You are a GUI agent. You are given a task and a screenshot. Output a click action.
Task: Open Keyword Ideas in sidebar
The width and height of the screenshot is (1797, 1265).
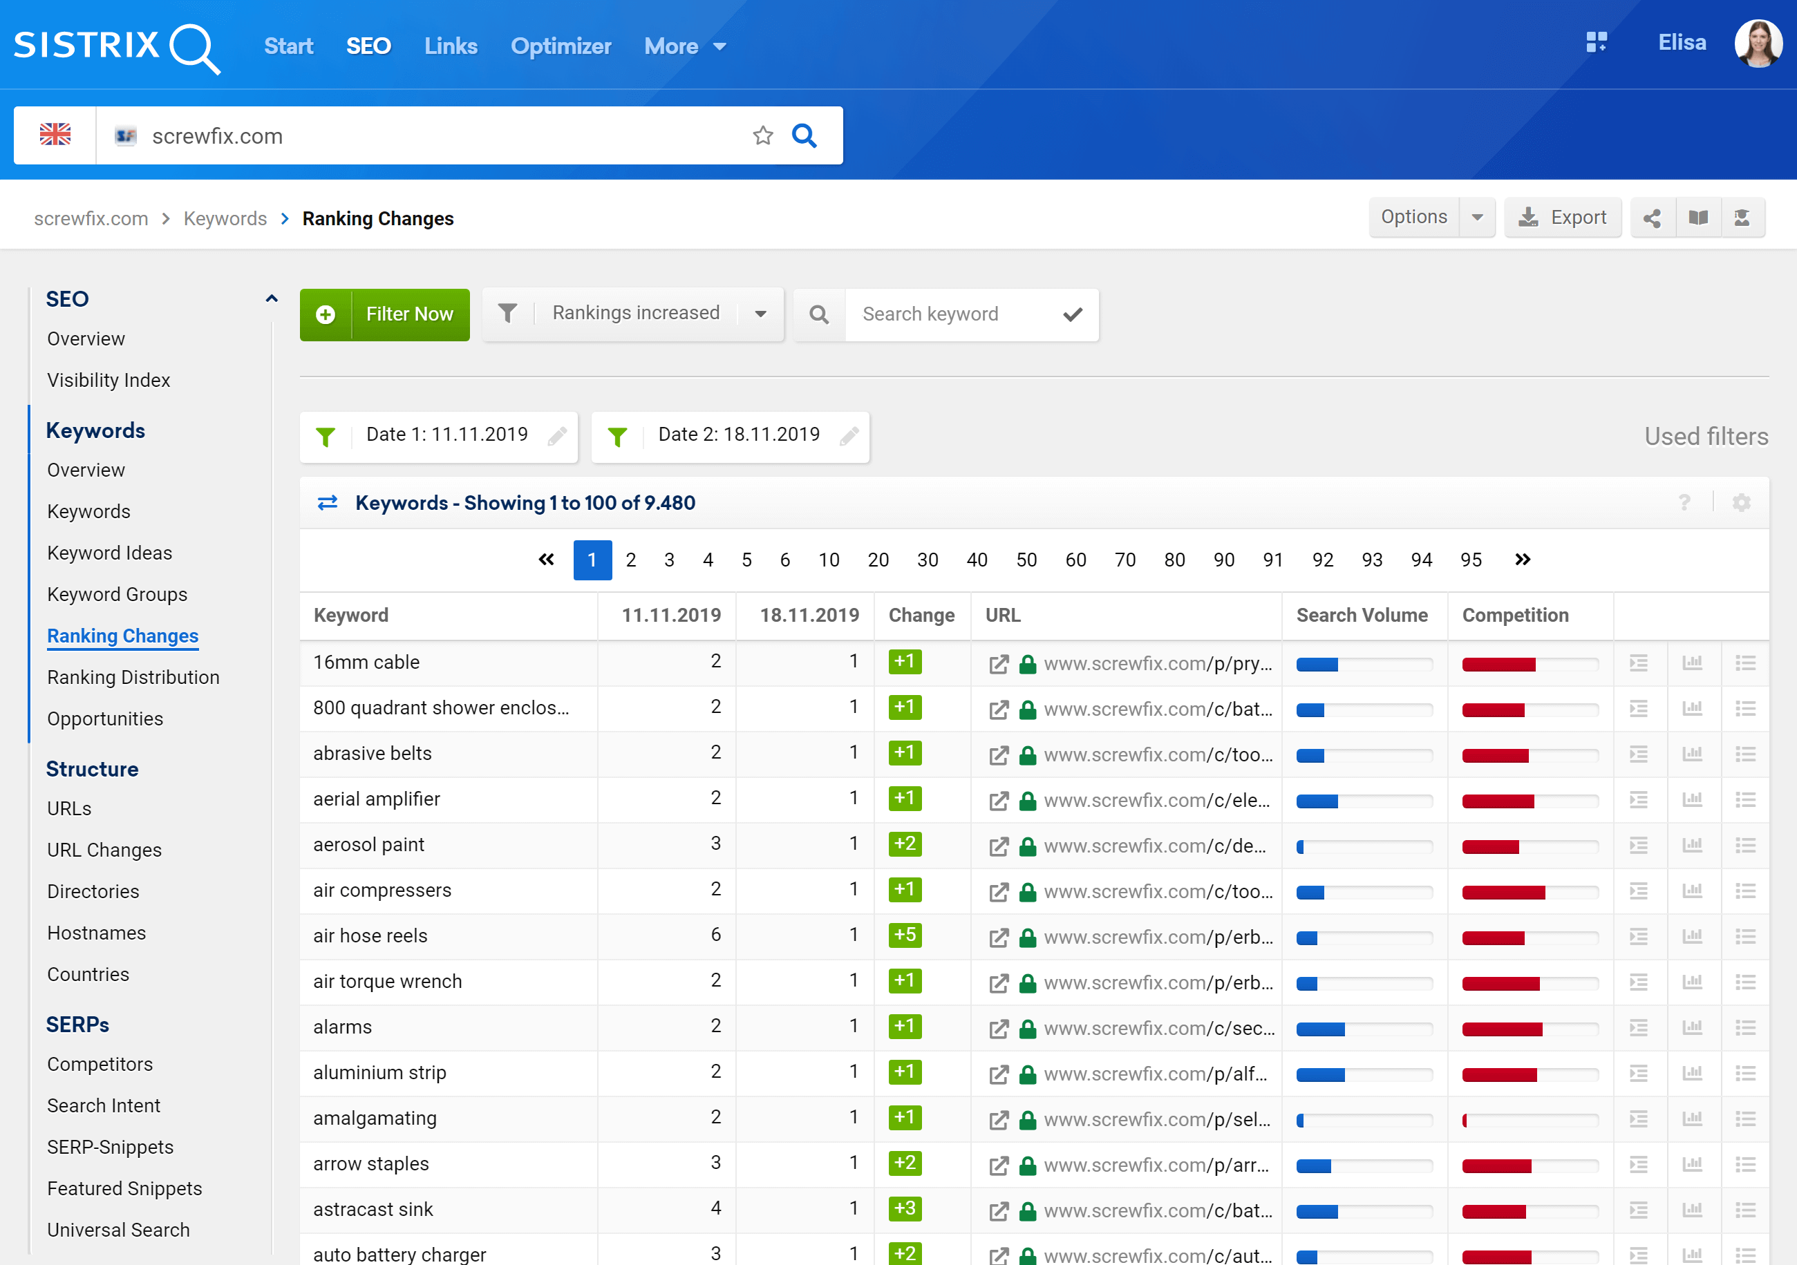coord(110,553)
